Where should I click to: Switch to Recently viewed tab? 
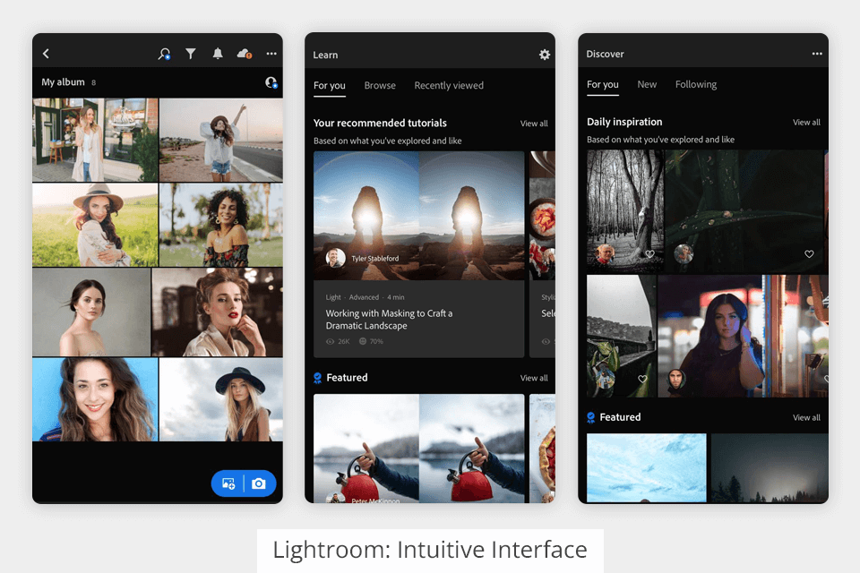[x=449, y=85]
